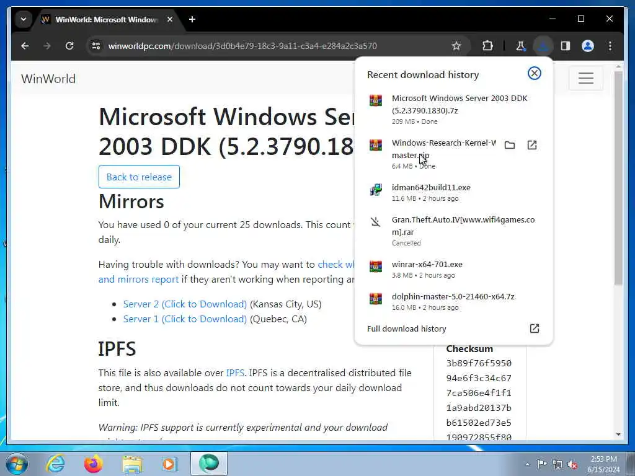
Task: Open idman642build11.exe download entry
Action: 453,192
